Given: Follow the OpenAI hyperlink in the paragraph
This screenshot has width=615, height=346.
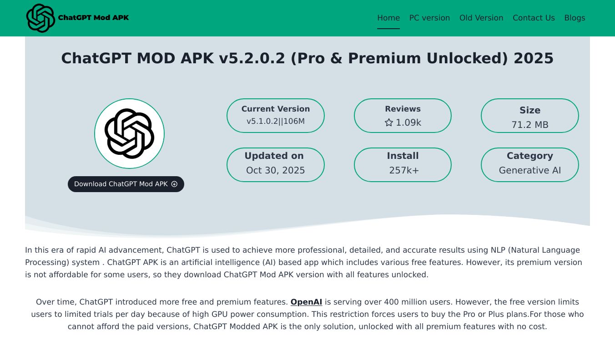Looking at the screenshot, I should 306,302.
